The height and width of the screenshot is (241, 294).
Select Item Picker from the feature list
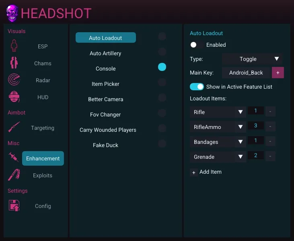click(x=105, y=84)
